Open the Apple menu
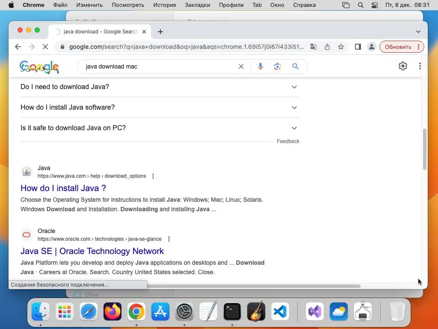Viewport: 438px width, 329px height. coord(11,5)
